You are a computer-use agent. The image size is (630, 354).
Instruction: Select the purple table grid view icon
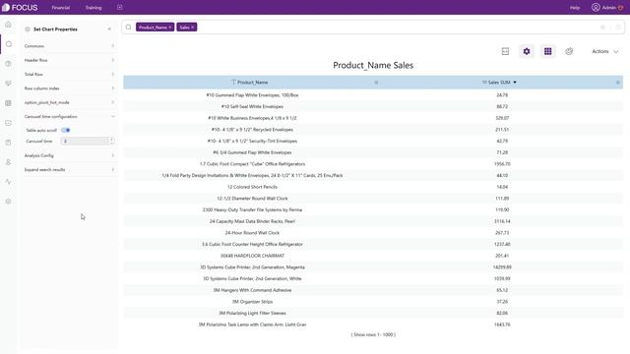point(547,51)
